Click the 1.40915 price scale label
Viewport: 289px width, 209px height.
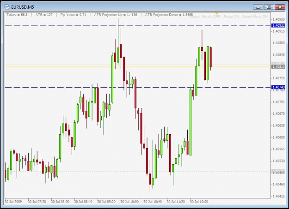[x=279, y=31]
